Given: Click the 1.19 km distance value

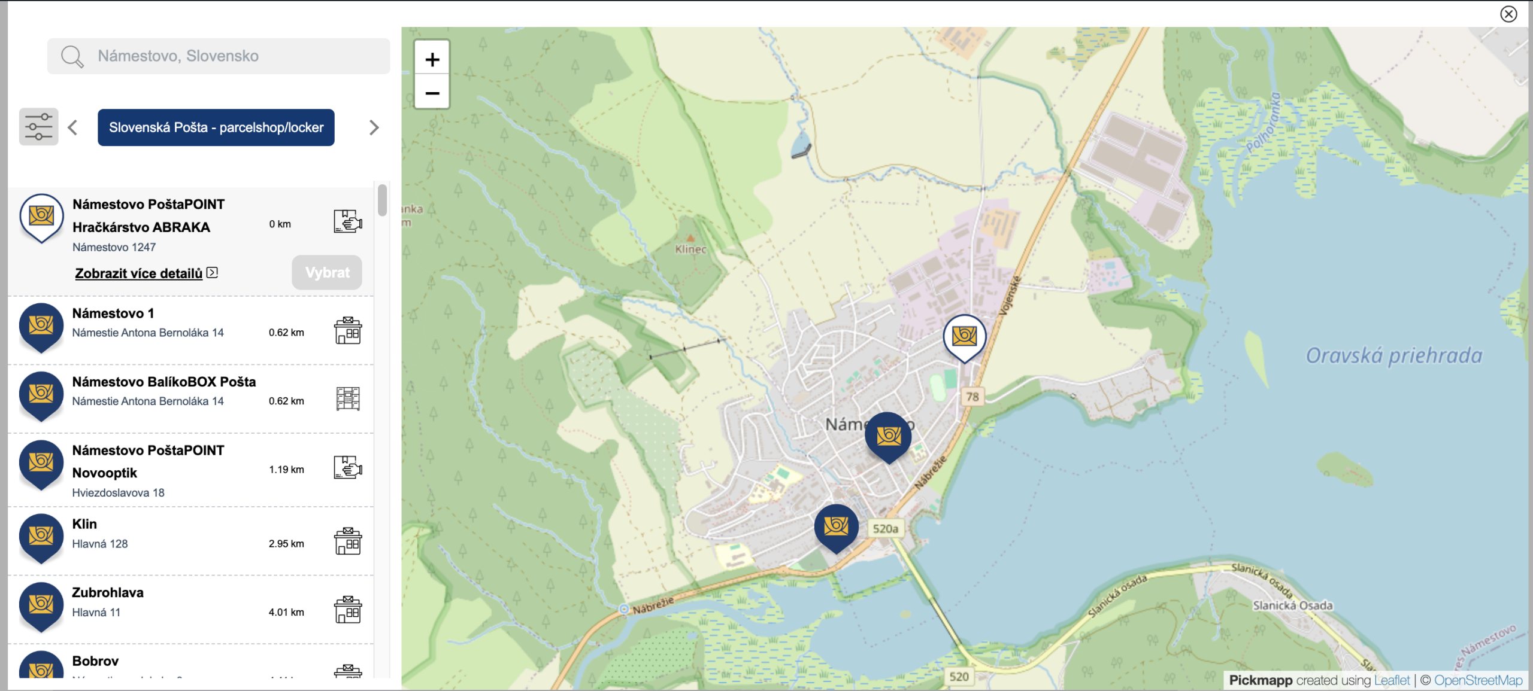Looking at the screenshot, I should [286, 470].
